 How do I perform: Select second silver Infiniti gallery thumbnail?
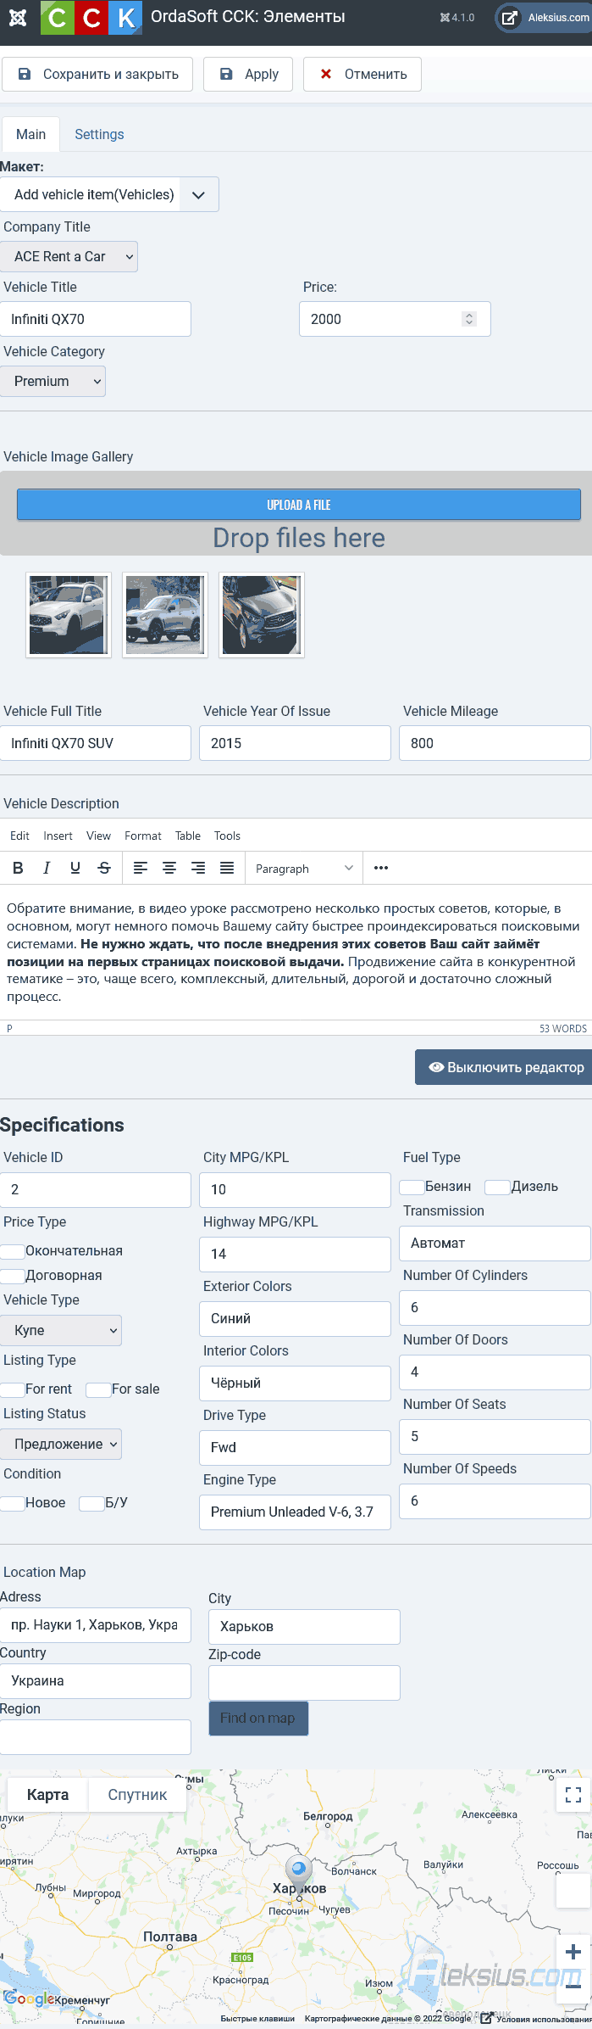click(165, 615)
